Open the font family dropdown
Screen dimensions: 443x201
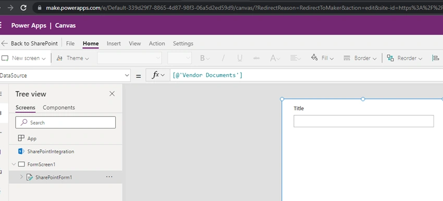click(129, 58)
